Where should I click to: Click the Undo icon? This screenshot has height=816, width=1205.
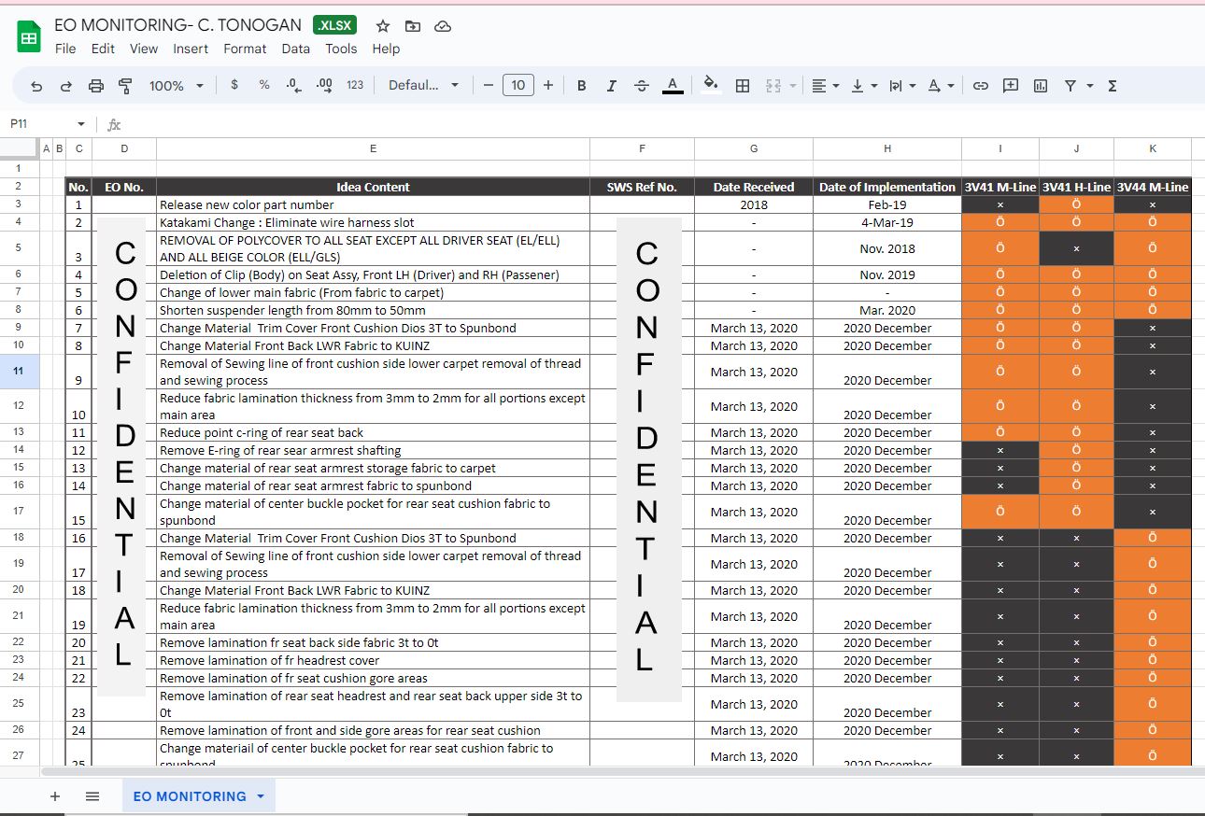click(x=36, y=86)
